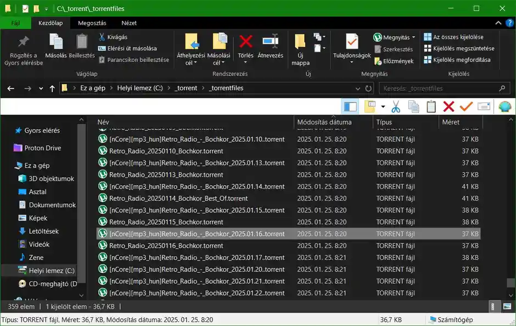Viewport: 516px width, 326px height.
Task: Open the blue Help question mark
Action: click(x=509, y=23)
